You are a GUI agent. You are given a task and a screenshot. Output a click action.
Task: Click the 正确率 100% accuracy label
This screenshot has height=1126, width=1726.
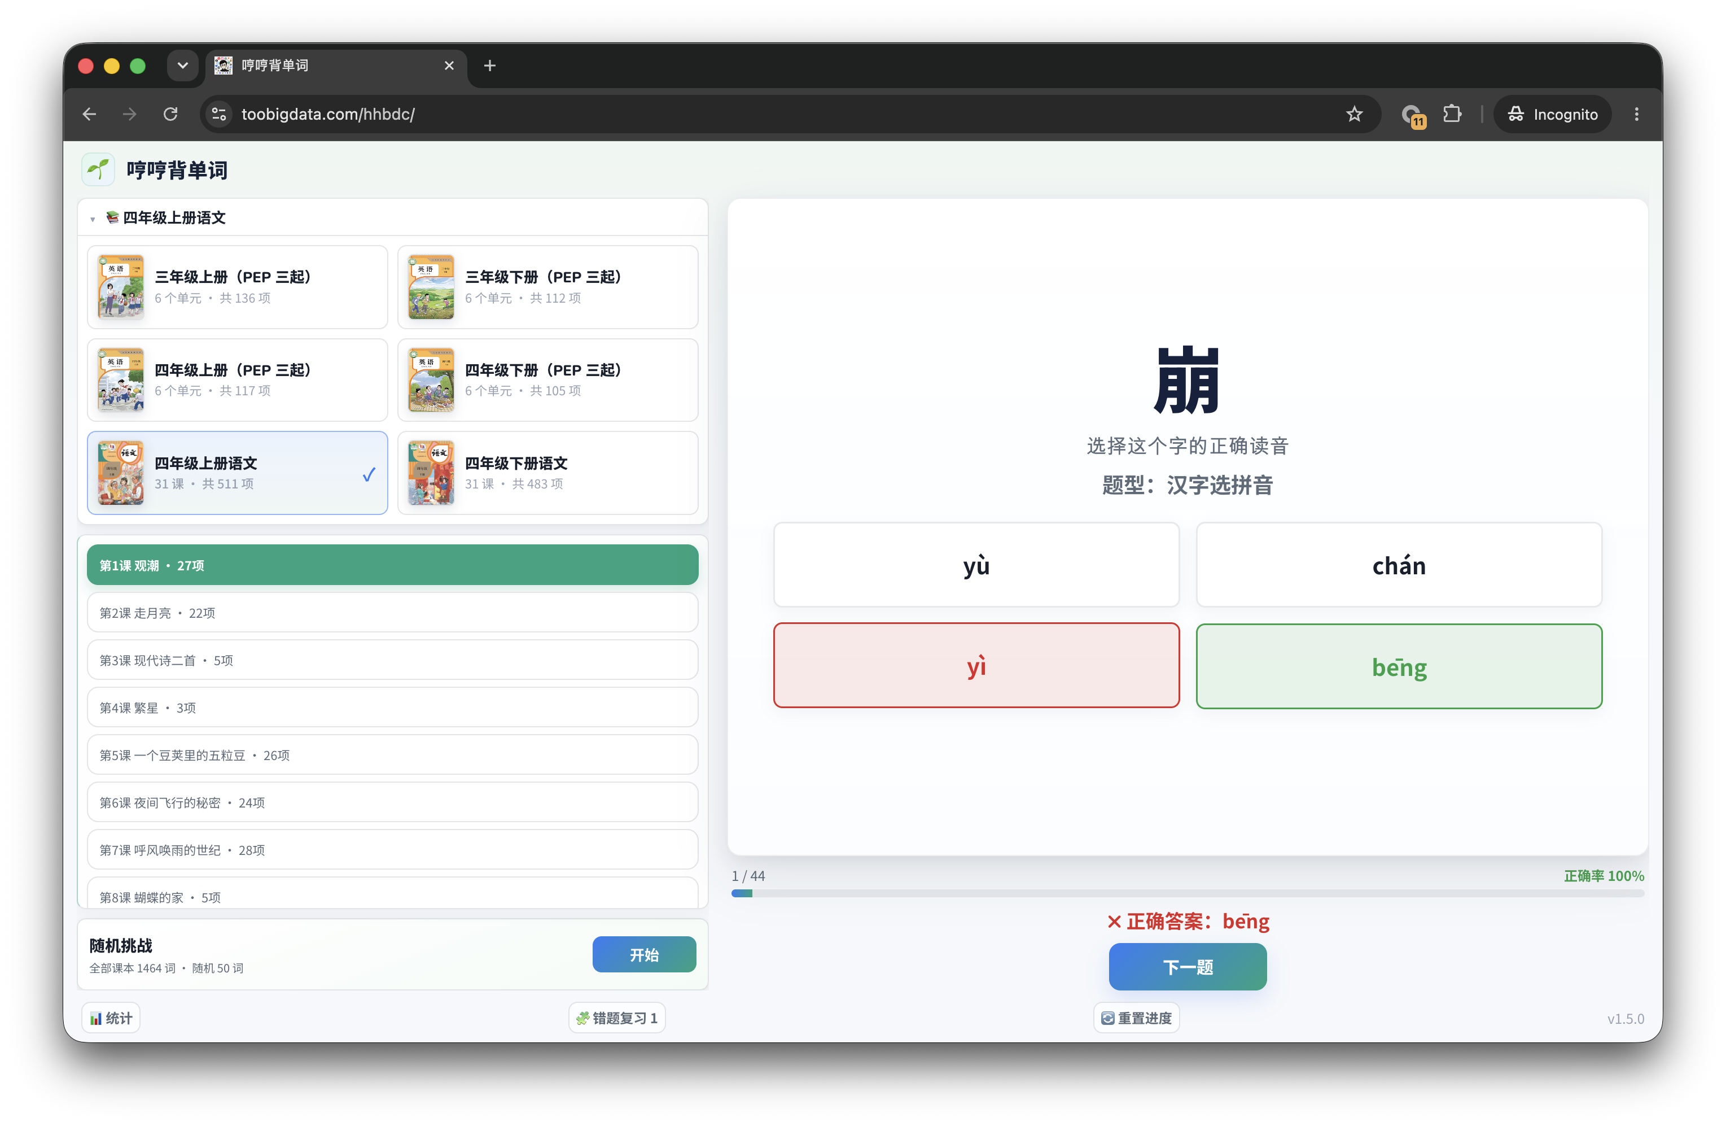[1604, 876]
